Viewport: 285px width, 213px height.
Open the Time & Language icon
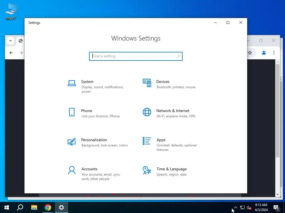click(147, 170)
